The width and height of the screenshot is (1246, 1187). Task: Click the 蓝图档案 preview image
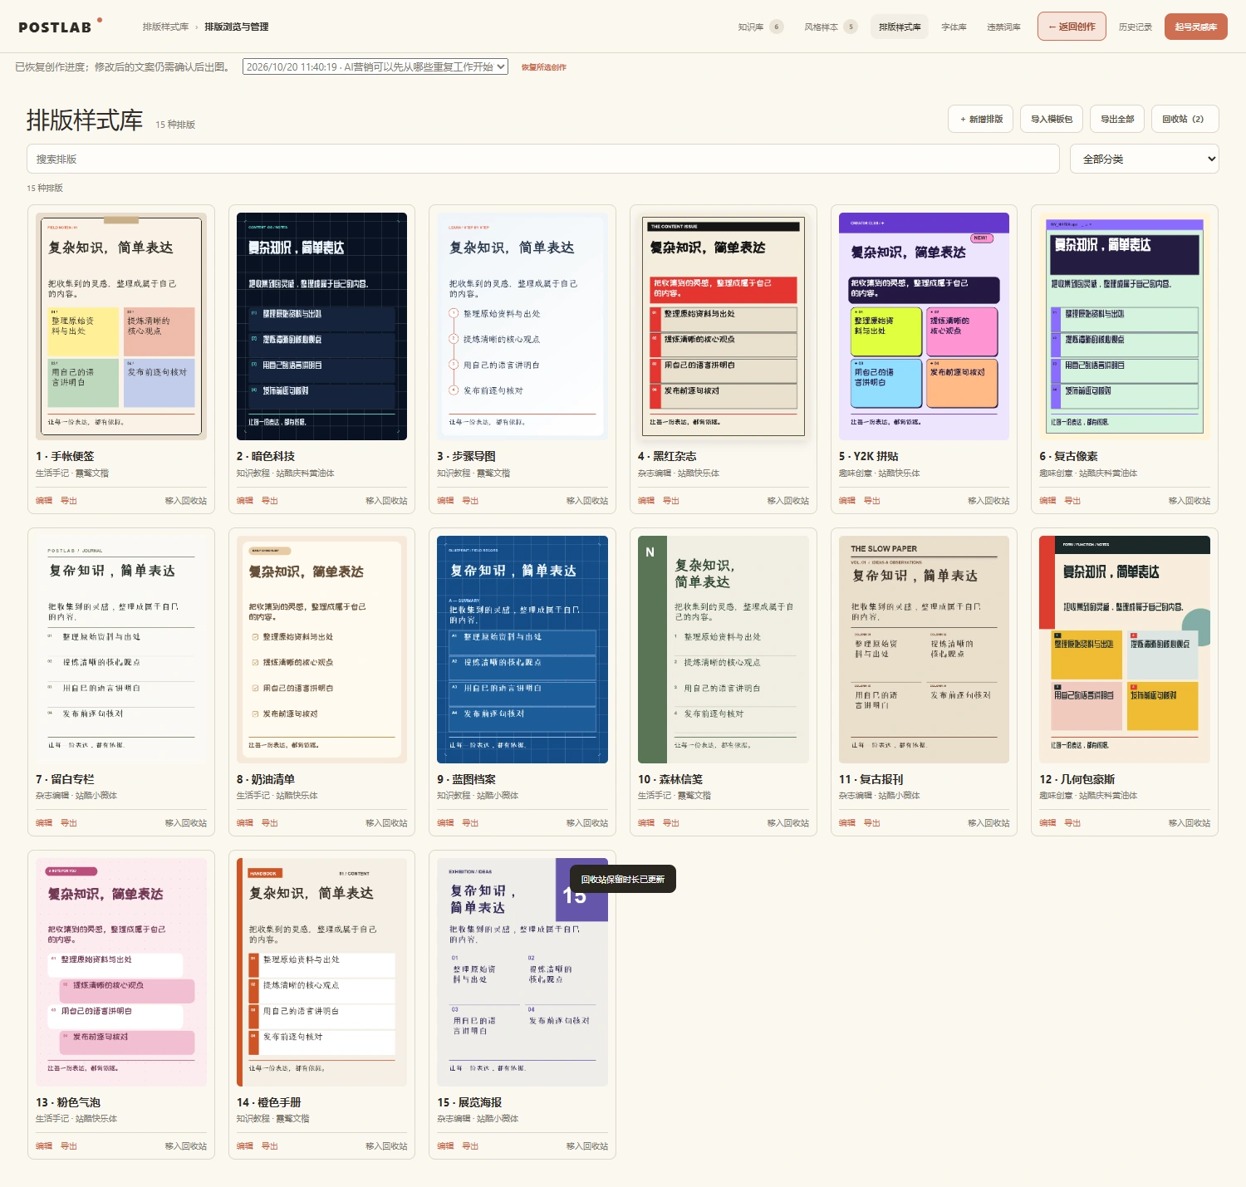tap(522, 650)
